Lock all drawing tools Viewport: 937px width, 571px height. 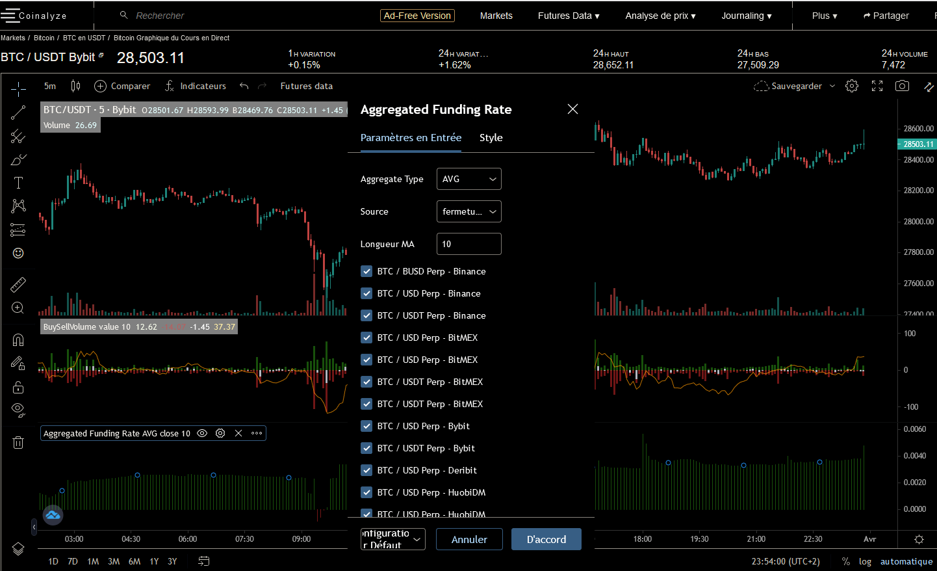18,387
